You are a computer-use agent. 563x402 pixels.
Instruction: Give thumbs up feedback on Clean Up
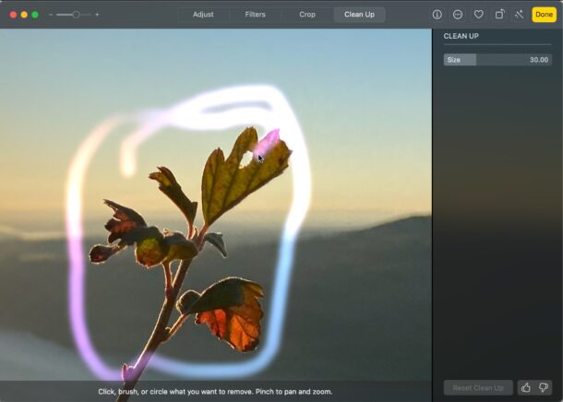point(526,387)
